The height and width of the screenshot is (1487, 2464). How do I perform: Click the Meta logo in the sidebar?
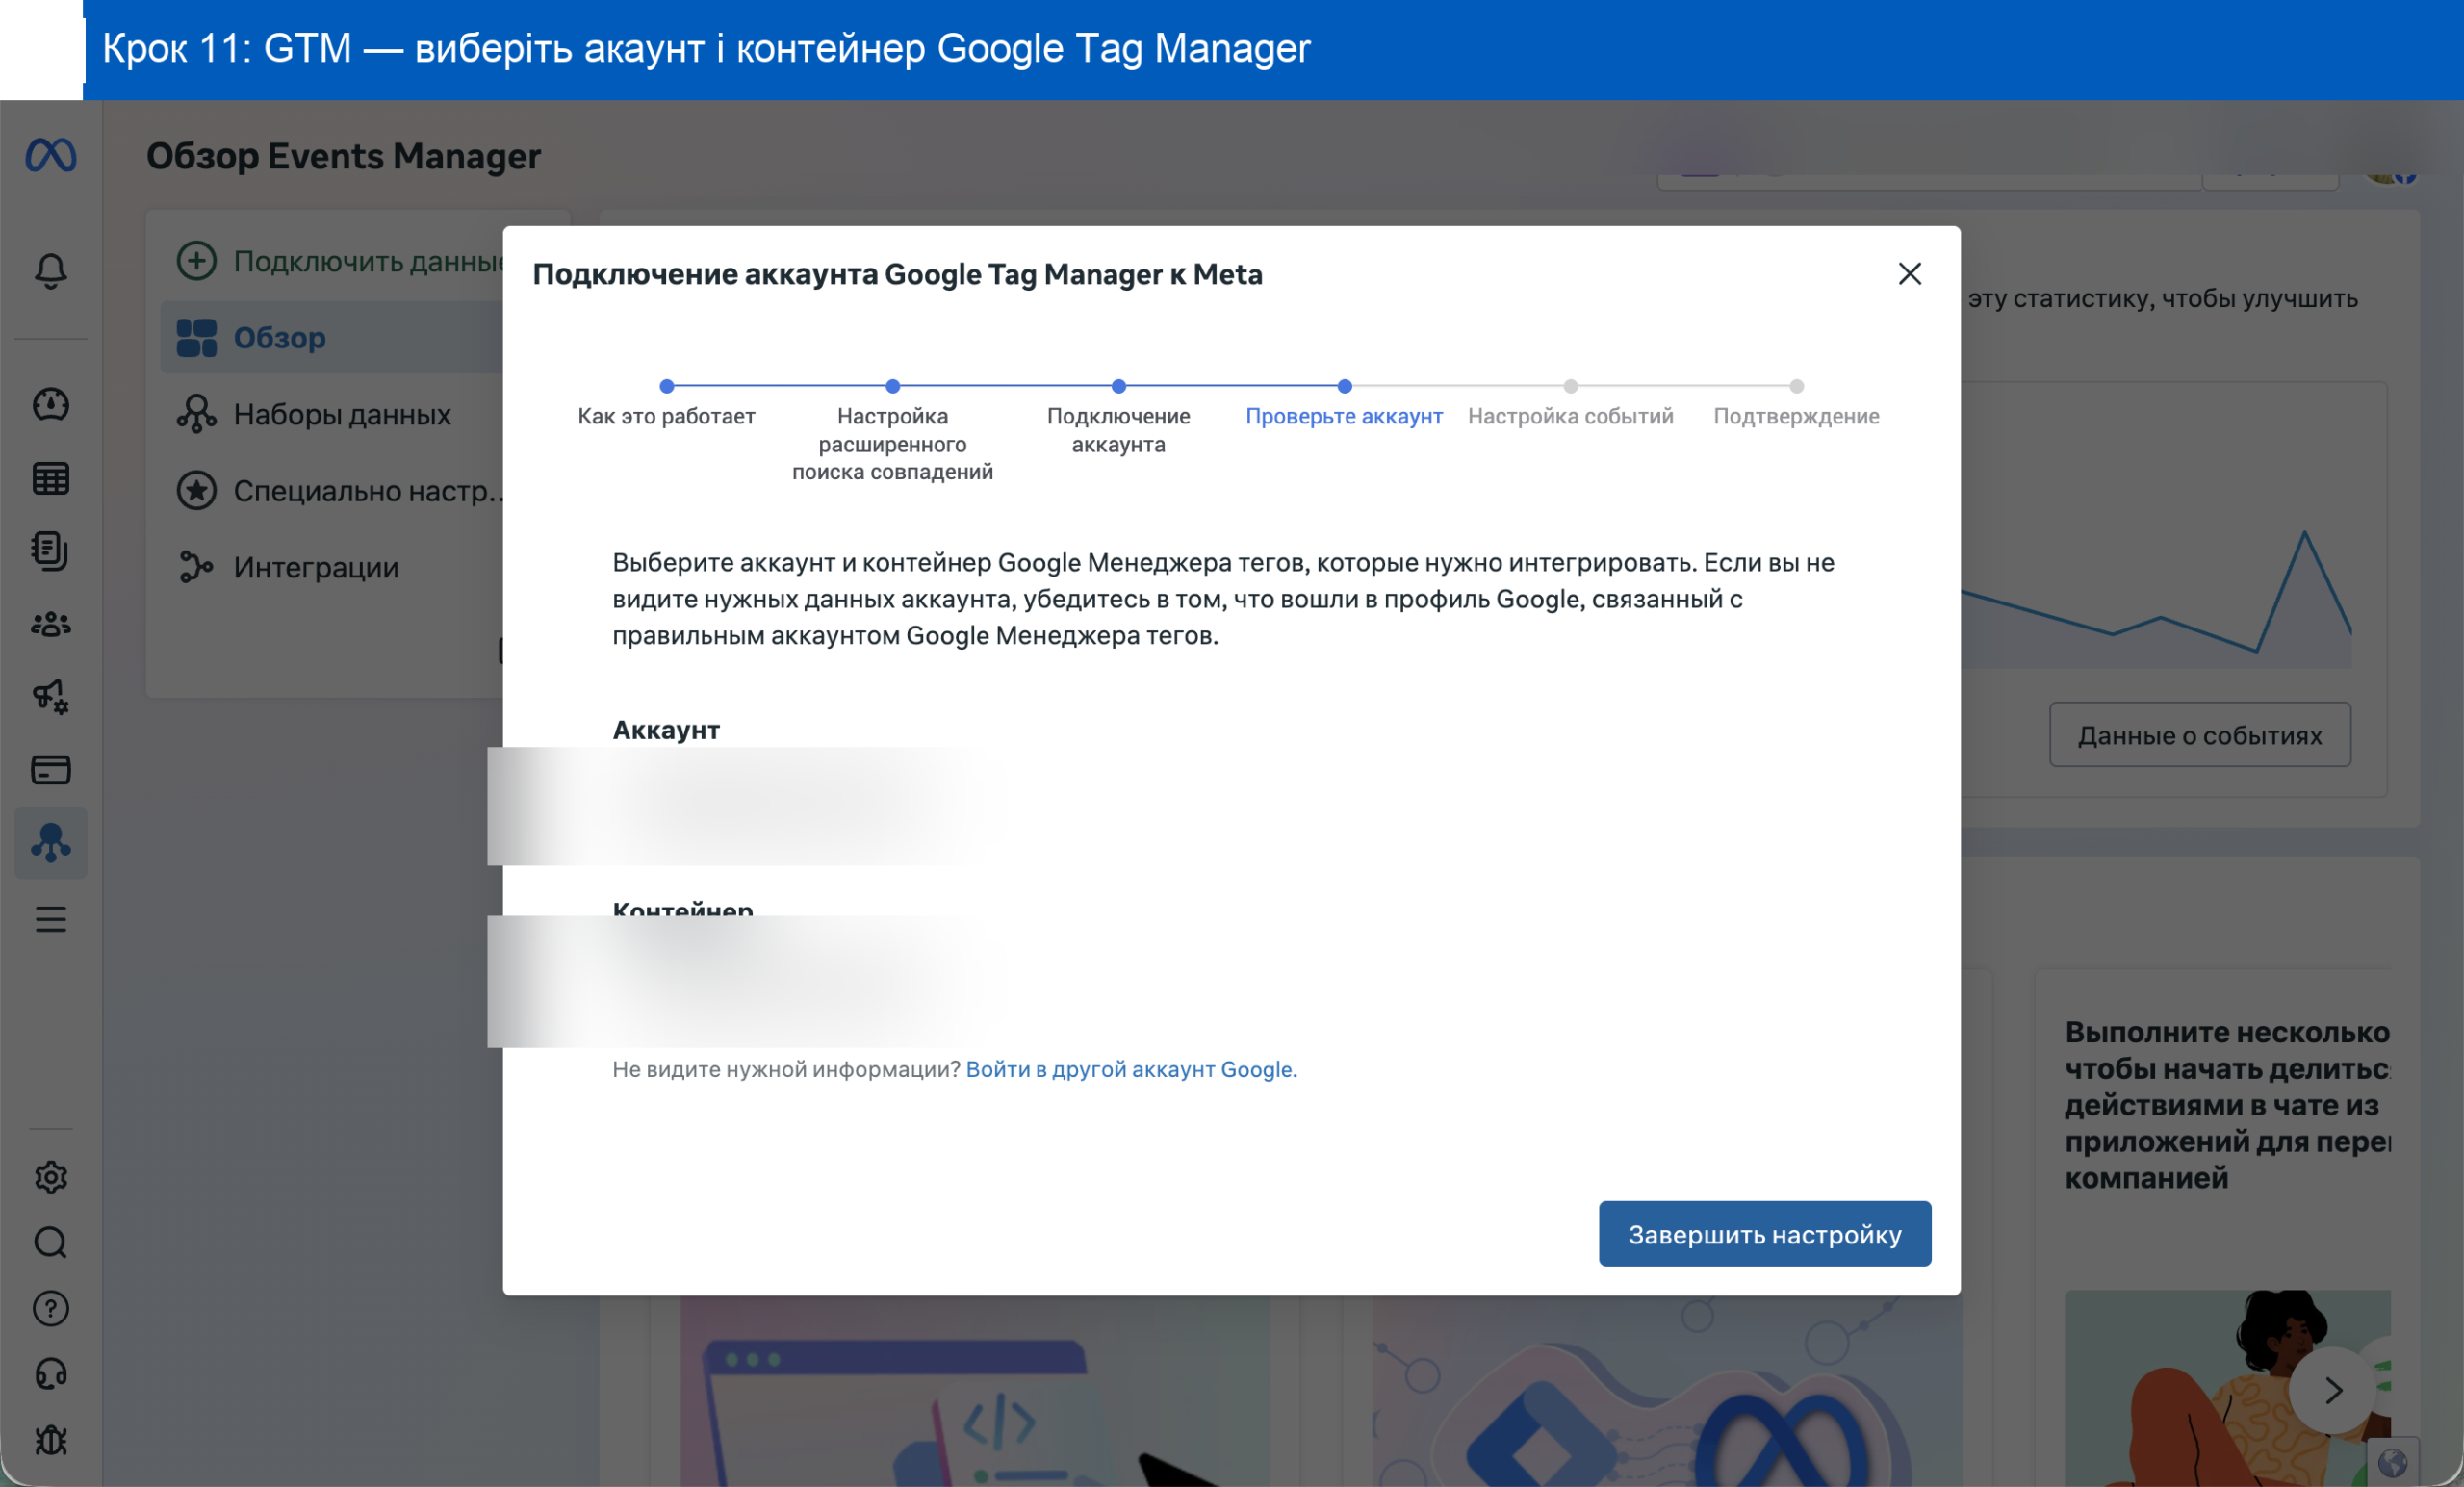[51, 155]
